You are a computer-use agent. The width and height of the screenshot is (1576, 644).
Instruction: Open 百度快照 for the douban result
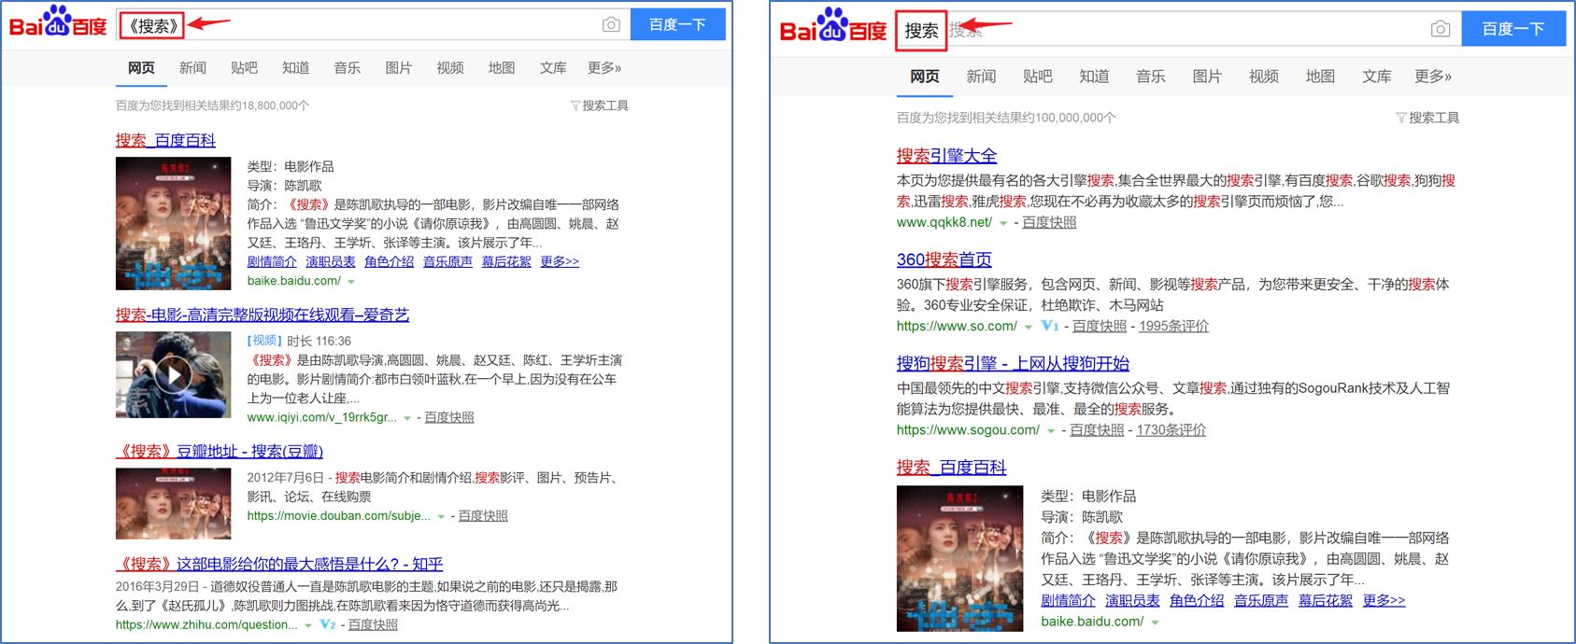point(483,515)
